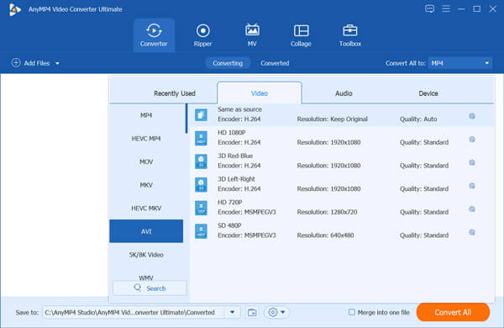Open the Converter module

(154, 35)
